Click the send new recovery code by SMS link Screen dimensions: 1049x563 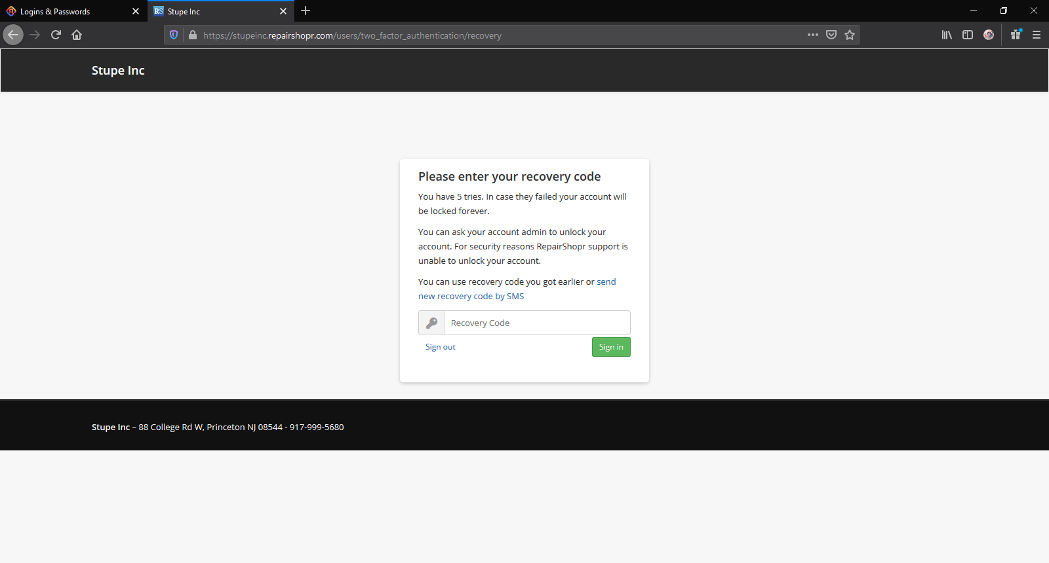tap(517, 289)
